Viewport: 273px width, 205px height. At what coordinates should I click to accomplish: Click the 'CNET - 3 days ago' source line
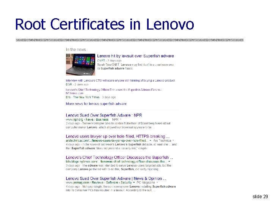tap(109, 61)
